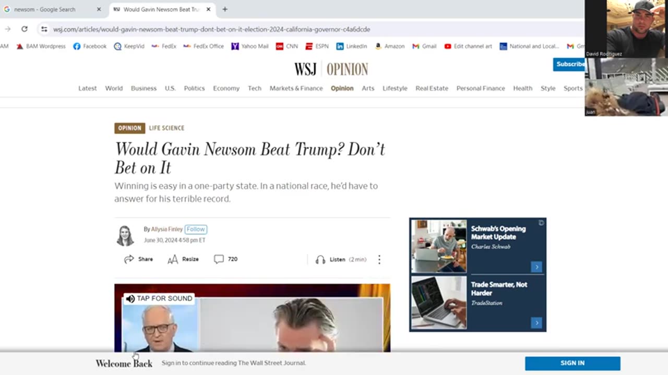Screen dimensions: 668x375
Task: Click the article video player
Action: click(252, 318)
